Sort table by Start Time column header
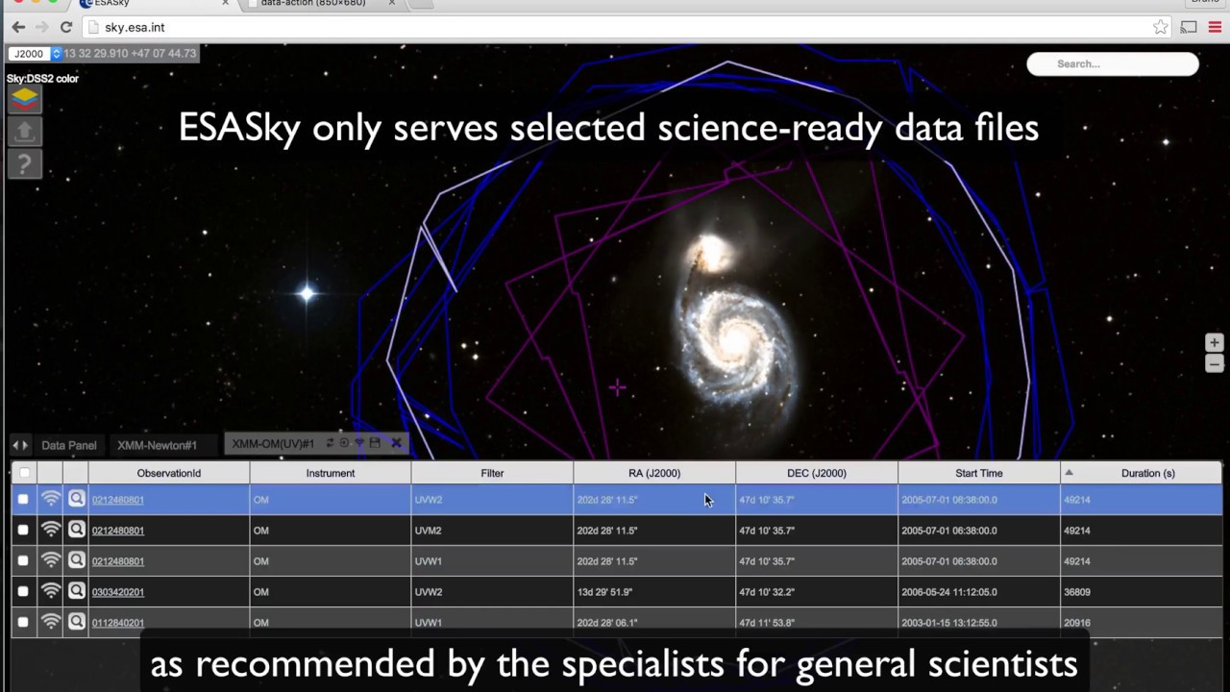This screenshot has width=1230, height=692. [979, 473]
